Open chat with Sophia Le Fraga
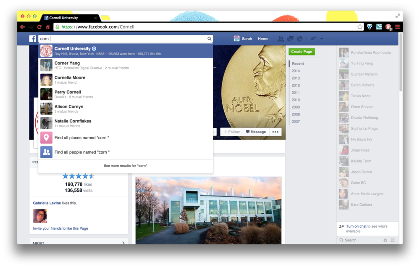Screen dimensions: 420x268 pos(368,128)
